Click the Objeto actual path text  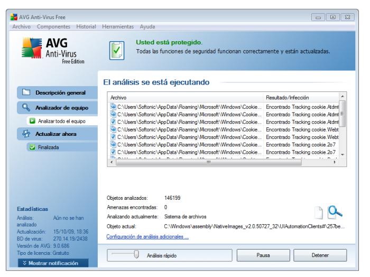click(254, 226)
